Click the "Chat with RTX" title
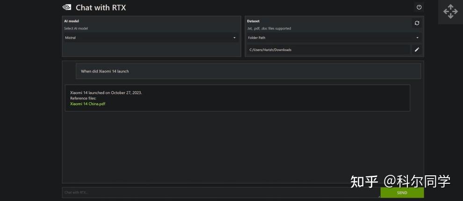 point(101,7)
